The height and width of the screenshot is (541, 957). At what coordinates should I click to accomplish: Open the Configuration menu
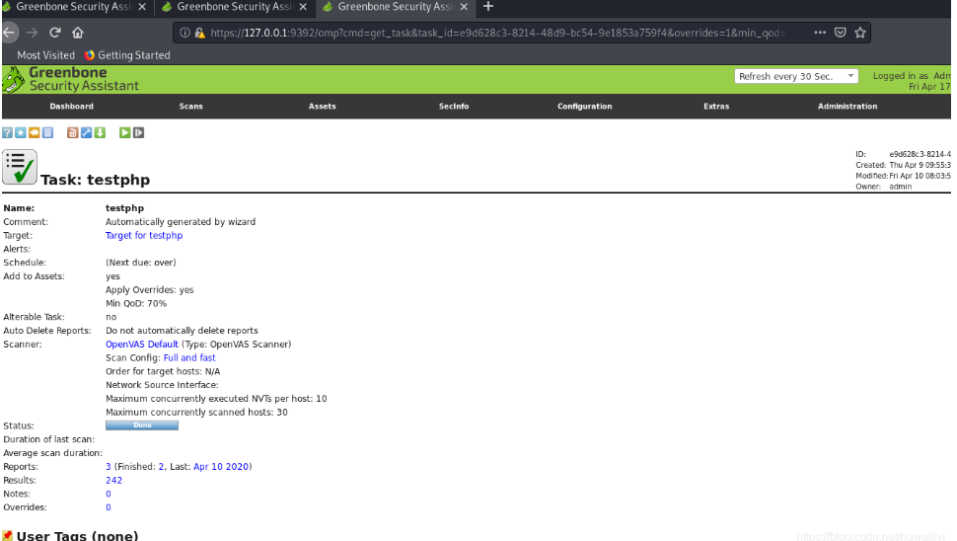(585, 107)
